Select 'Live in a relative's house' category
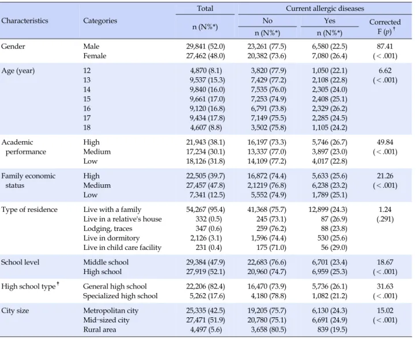The image size is (416, 338). (122, 219)
